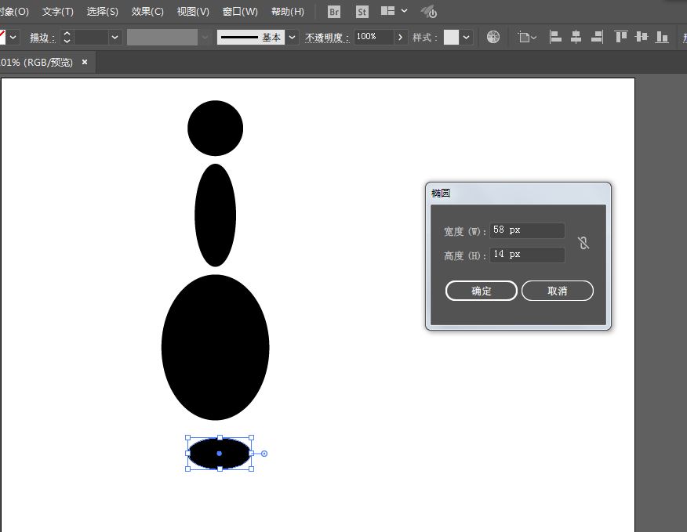Launch Adobe Bridge from the toolbar
The image size is (687, 532).
click(333, 11)
